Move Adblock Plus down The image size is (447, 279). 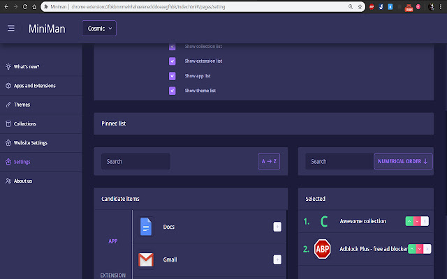[x=419, y=249]
